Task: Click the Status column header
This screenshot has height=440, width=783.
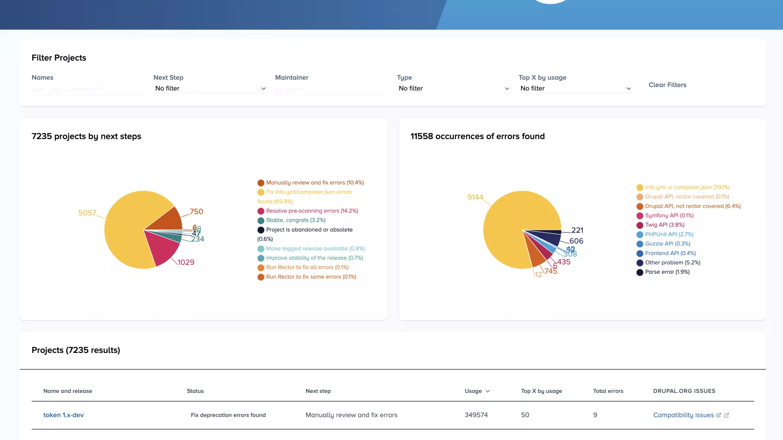Action: coord(195,391)
